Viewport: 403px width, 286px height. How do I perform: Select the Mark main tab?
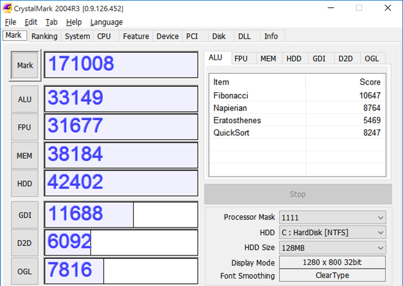pyautogui.click(x=14, y=35)
